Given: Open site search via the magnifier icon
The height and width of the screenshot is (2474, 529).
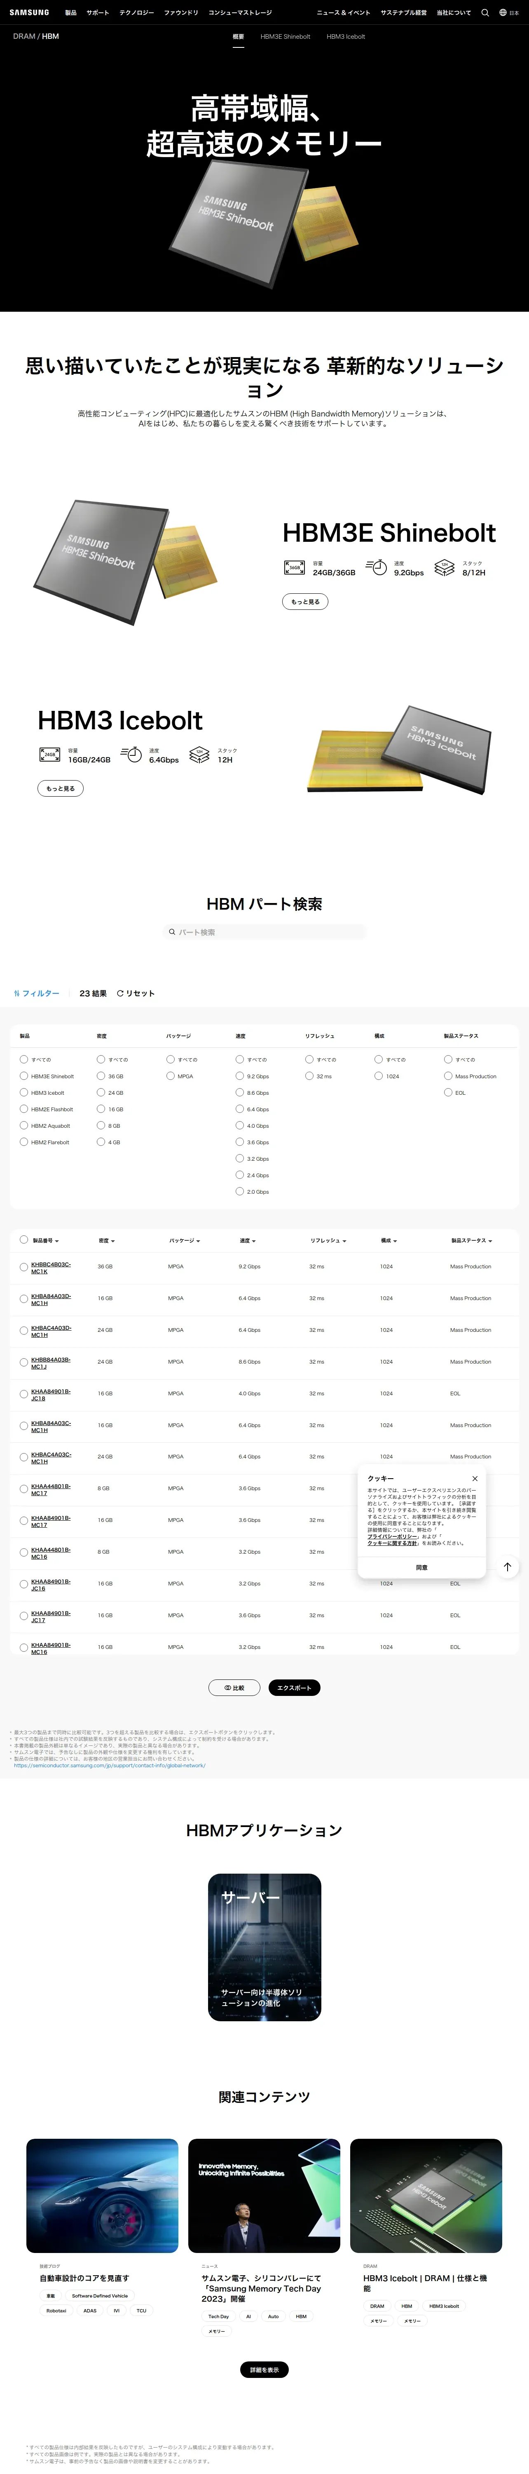Looking at the screenshot, I should click(485, 12).
